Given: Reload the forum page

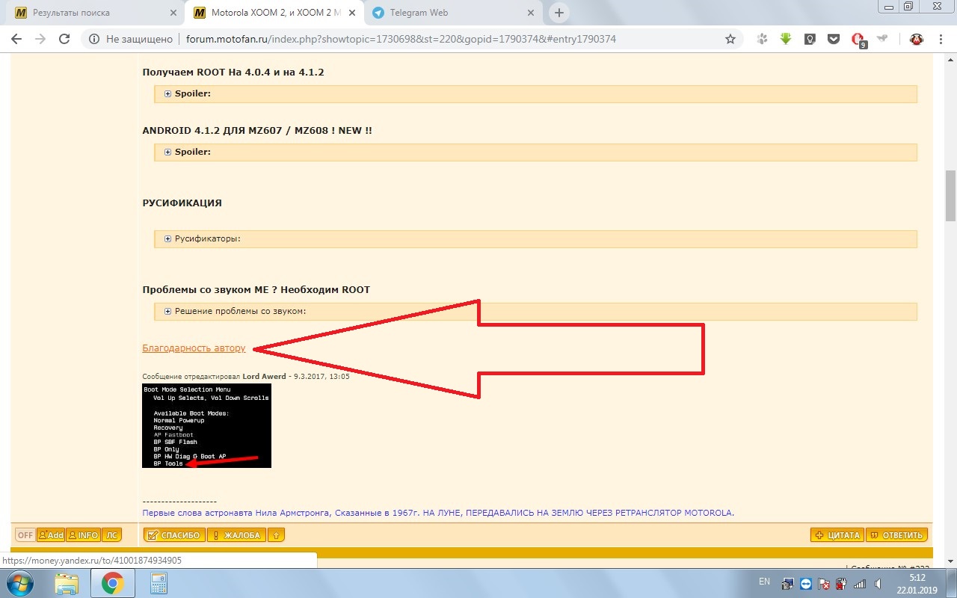Looking at the screenshot, I should [x=64, y=39].
